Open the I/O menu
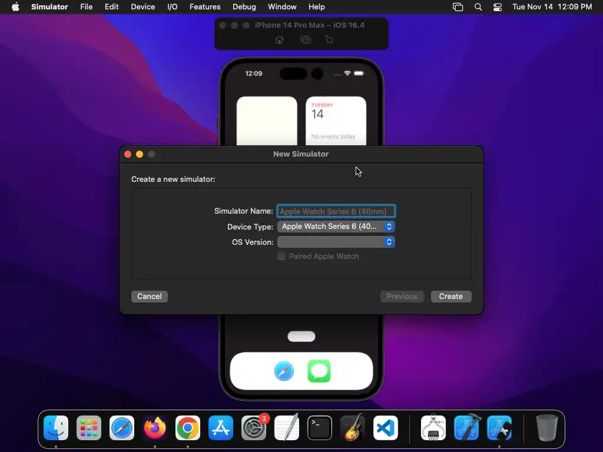The image size is (603, 452). 173,7
